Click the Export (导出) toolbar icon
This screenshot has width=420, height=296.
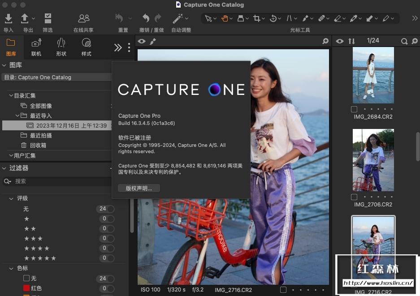25,18
